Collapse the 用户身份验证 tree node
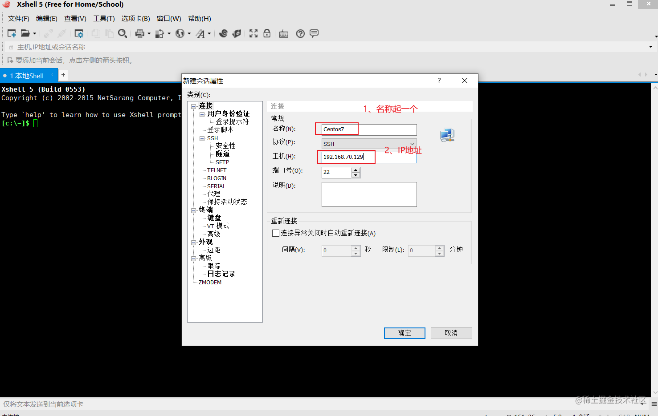The width and height of the screenshot is (658, 416). (x=202, y=114)
